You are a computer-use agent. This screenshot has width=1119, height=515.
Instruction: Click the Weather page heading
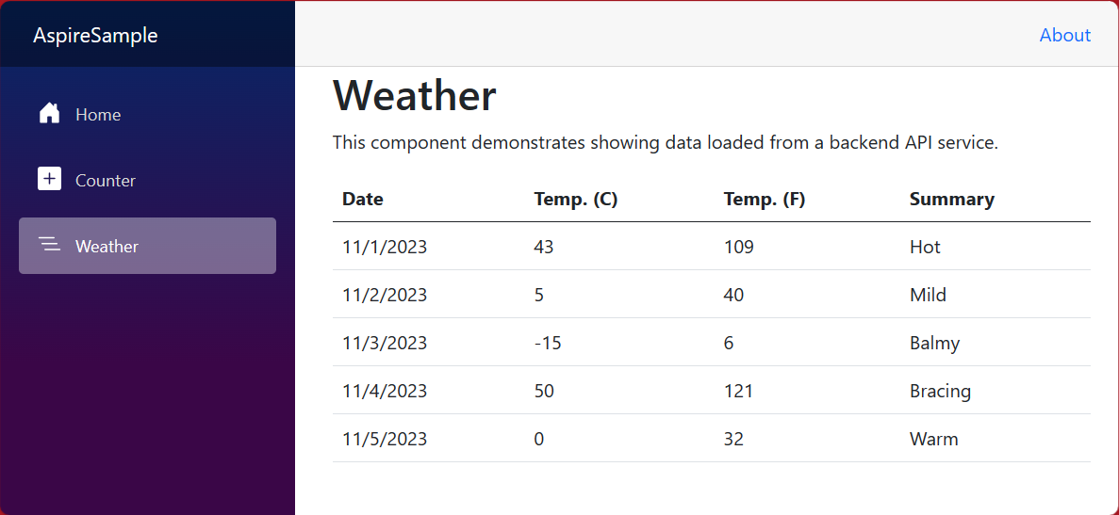(x=415, y=96)
